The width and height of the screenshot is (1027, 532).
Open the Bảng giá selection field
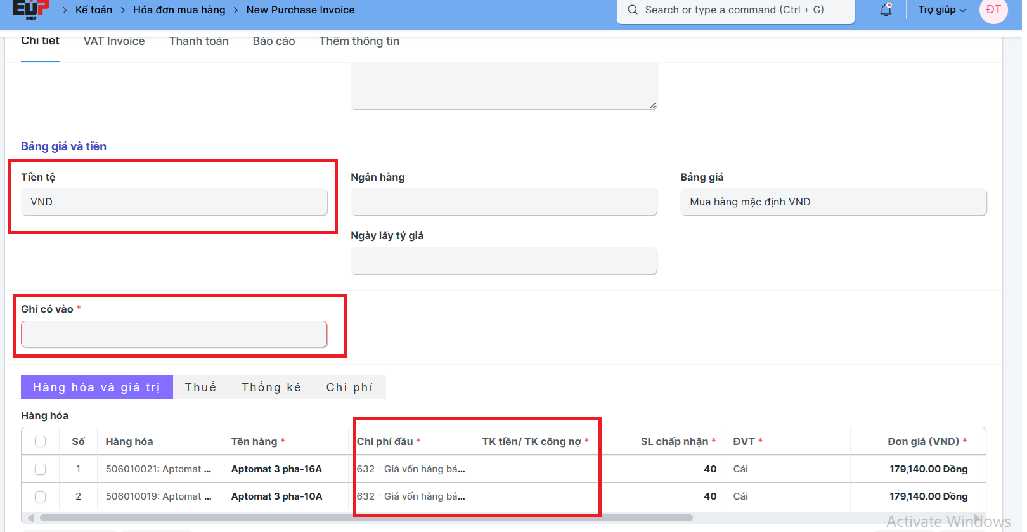(x=833, y=202)
